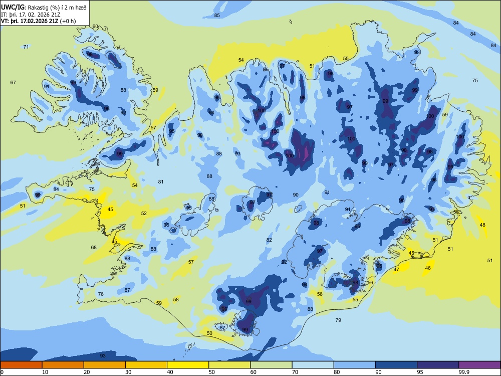Screen dimensions: 501x376
Task: Click the legend tick label '40'
Action: pos(170,372)
